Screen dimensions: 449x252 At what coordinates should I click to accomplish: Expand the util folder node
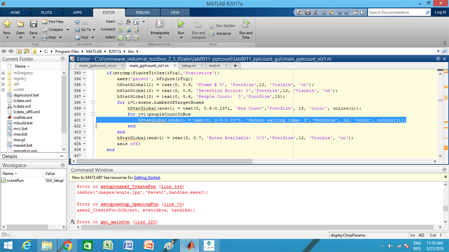point(3,84)
